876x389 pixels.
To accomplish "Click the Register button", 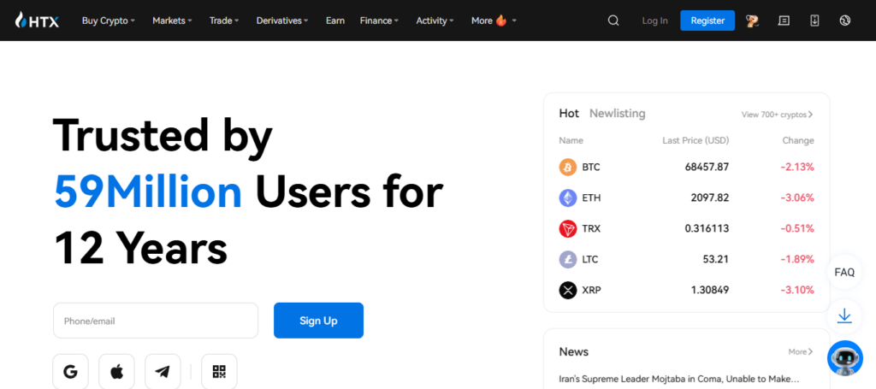I will [707, 21].
